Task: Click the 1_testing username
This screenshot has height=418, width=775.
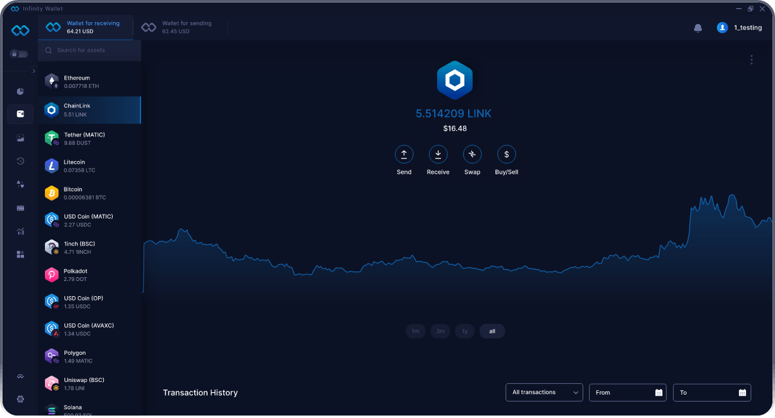Action: coord(748,28)
